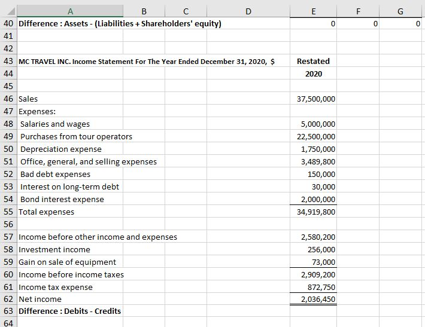Click the total value 34,919,800
Viewport: 425px width, 327px height.
pyautogui.click(x=316, y=212)
